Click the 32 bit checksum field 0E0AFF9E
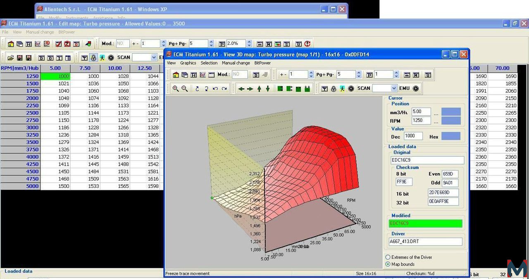Screen dimensions: 529x279 pos(443,202)
